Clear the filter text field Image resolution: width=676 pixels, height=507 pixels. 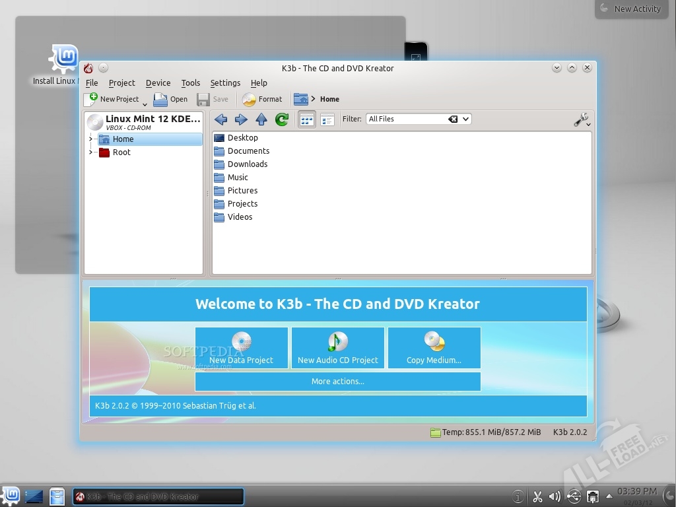coord(453,119)
